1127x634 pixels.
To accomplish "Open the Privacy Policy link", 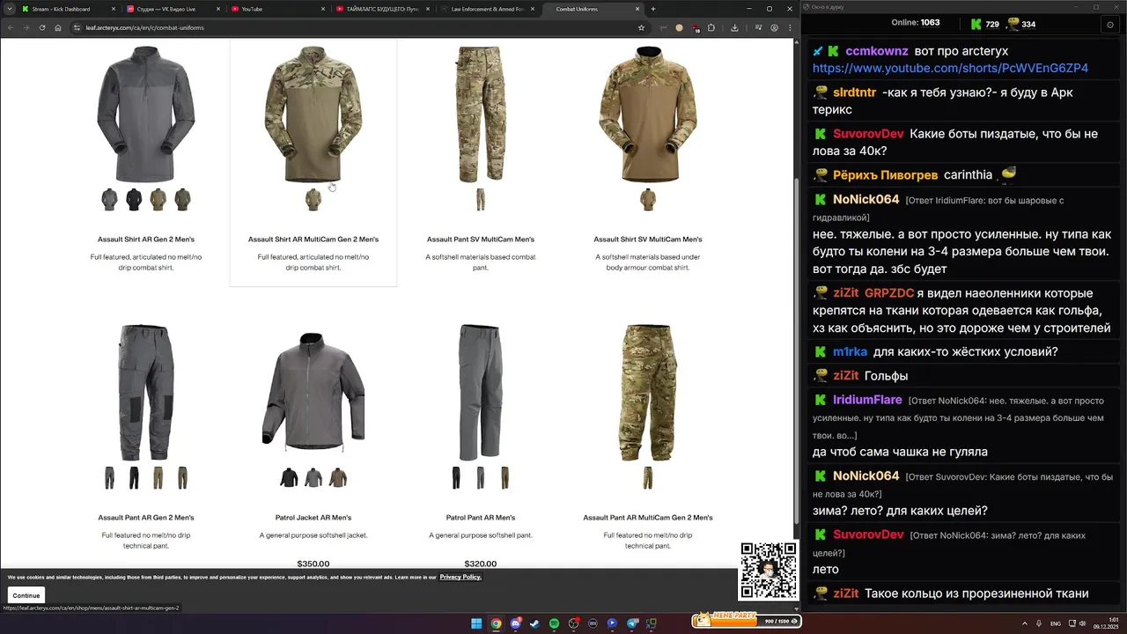I will 460,577.
